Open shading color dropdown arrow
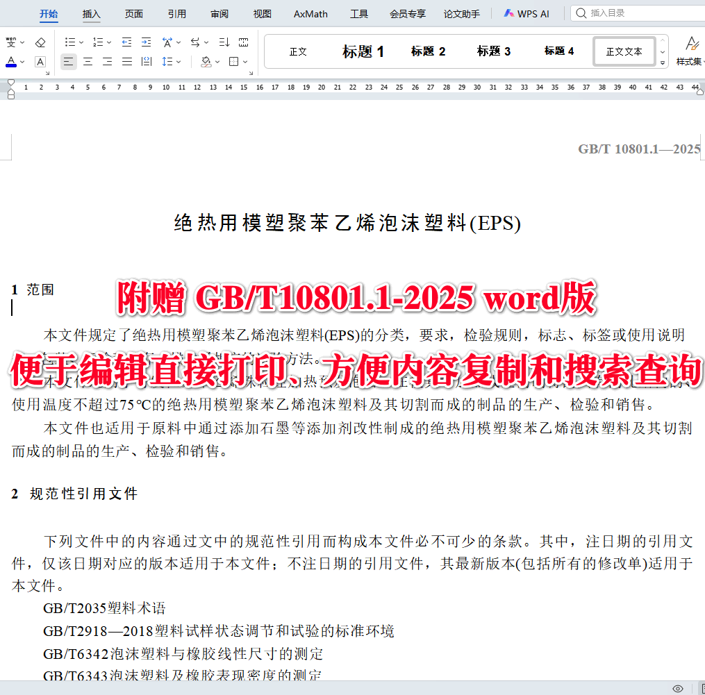 [217, 62]
